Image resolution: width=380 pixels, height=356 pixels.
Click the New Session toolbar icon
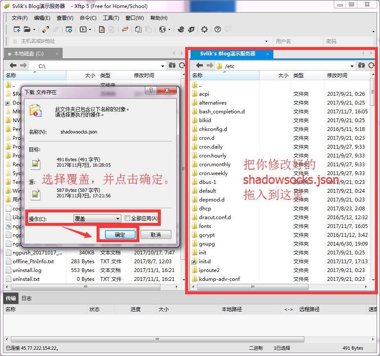pyautogui.click(x=17, y=29)
